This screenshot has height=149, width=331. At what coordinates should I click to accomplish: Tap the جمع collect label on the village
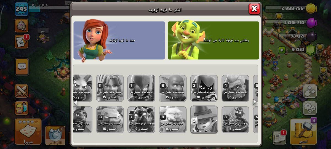click(43, 31)
